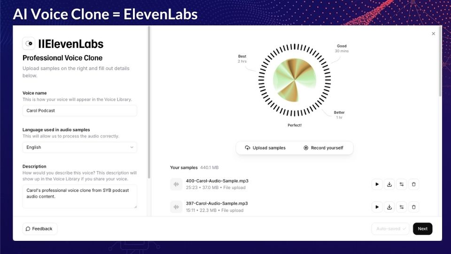
Task: Click the Upload samples button
Action: 265,148
